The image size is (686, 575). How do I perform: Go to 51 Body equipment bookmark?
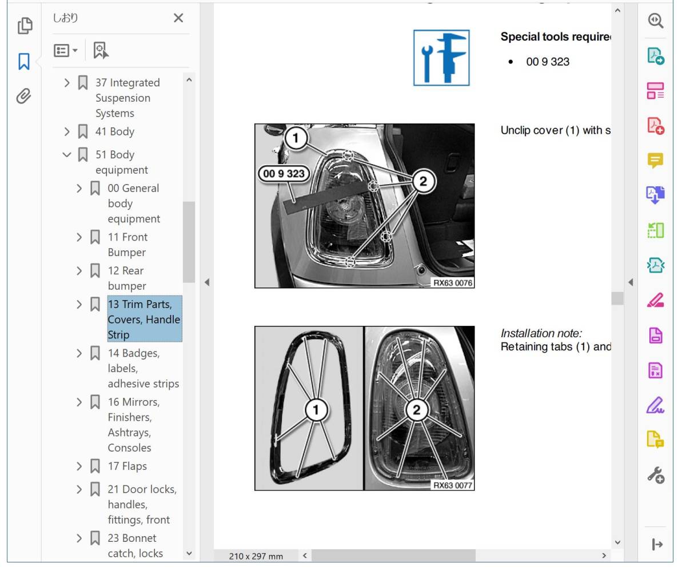(x=122, y=162)
